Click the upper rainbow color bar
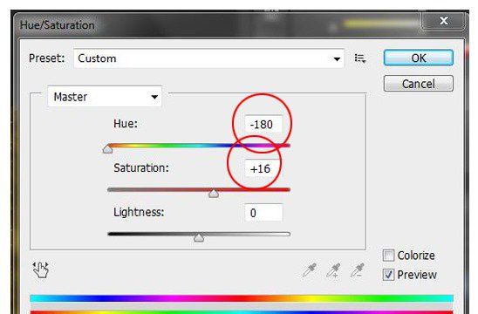 [x=242, y=298]
